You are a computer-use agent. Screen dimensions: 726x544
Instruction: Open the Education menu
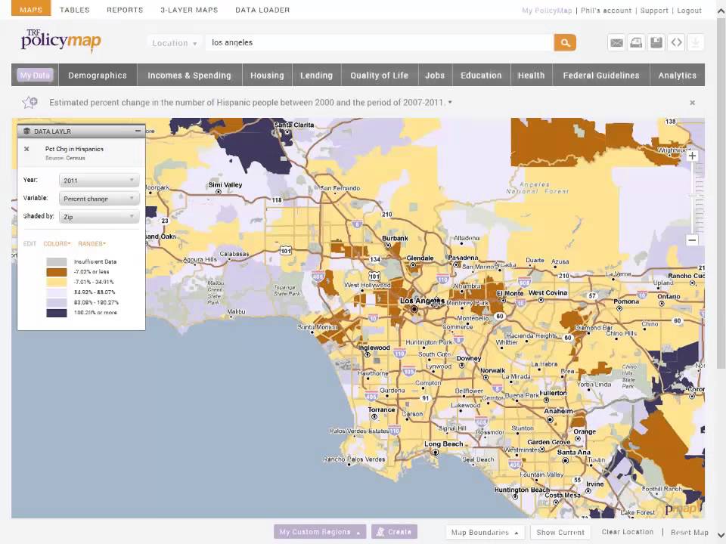click(481, 75)
